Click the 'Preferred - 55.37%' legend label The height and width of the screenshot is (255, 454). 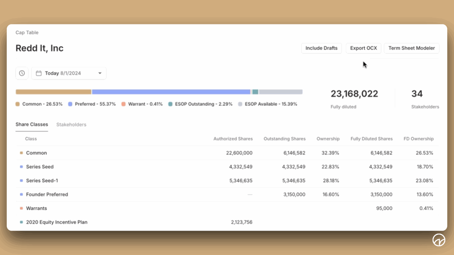tap(95, 104)
